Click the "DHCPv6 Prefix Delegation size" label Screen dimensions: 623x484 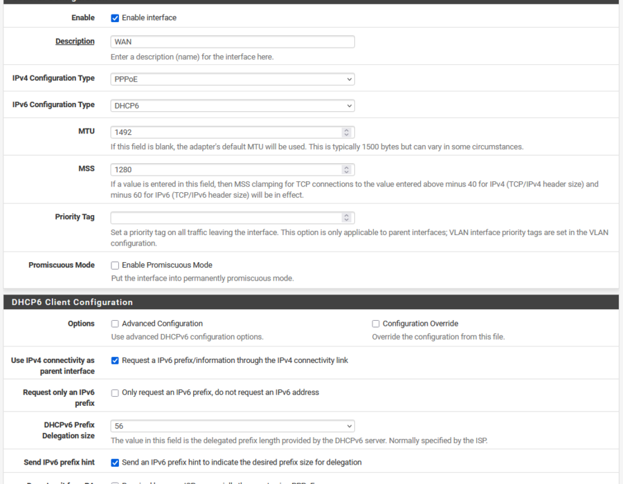click(x=69, y=431)
